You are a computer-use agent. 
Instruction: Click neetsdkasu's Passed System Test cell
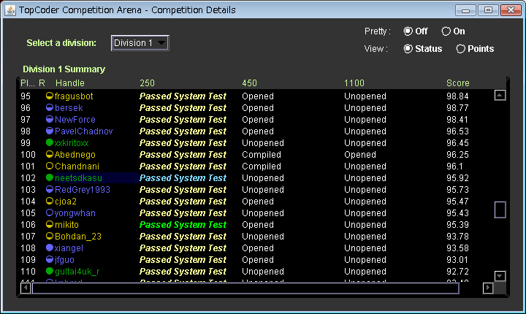click(183, 177)
